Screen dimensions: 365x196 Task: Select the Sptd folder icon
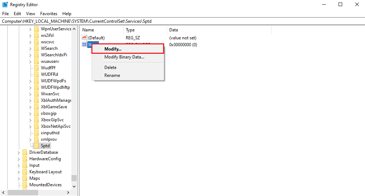pyautogui.click(x=36, y=146)
